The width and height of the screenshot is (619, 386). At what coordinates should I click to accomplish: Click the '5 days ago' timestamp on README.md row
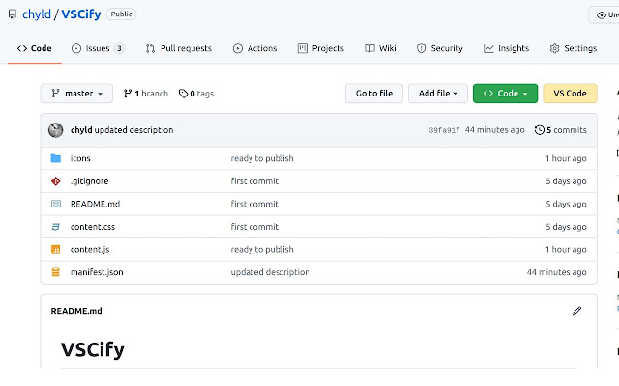pyautogui.click(x=566, y=204)
